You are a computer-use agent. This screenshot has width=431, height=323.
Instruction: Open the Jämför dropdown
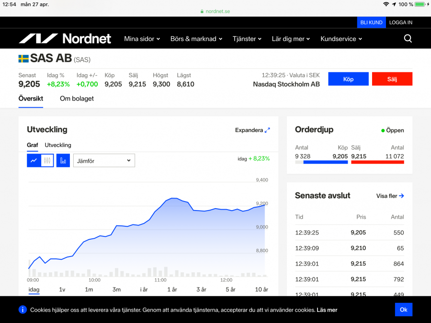coord(104,161)
